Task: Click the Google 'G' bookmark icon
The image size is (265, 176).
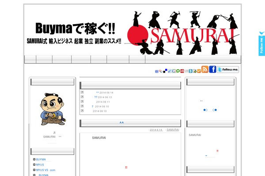Action: tap(174, 71)
